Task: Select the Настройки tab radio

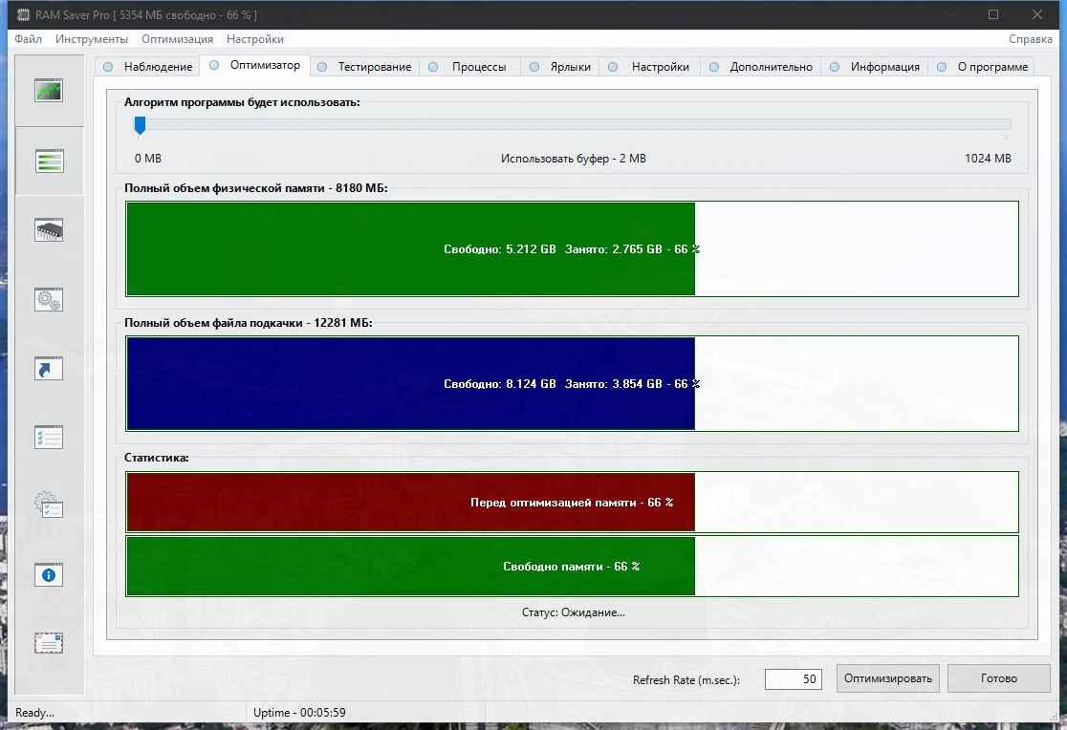Action: pos(613,67)
